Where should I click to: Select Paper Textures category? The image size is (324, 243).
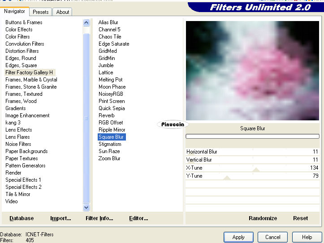[22, 158]
